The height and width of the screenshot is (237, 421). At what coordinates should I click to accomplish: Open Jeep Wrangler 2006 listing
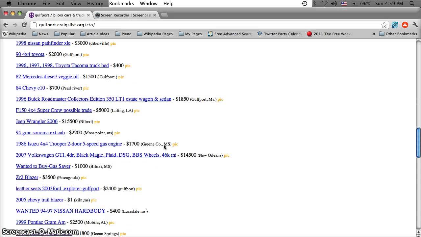37,121
